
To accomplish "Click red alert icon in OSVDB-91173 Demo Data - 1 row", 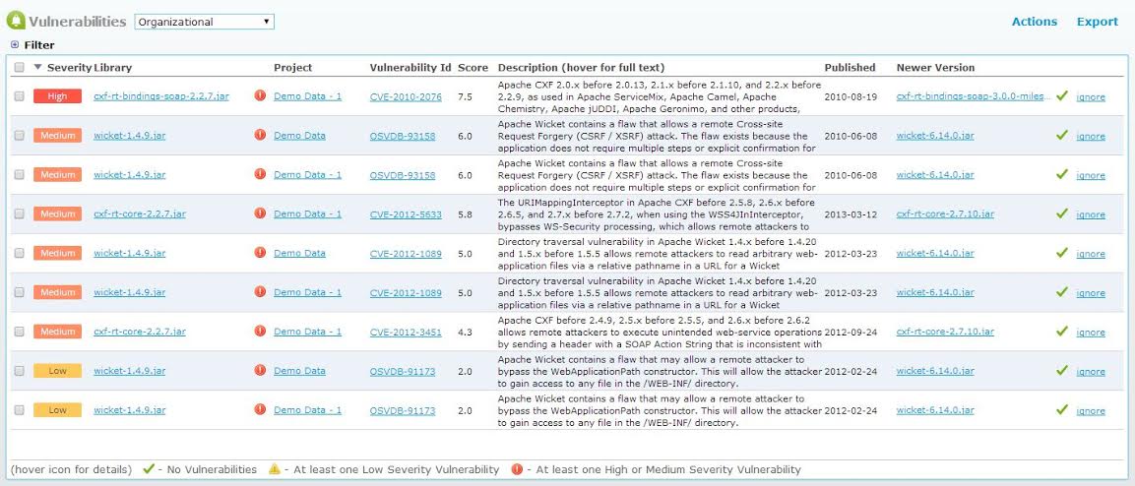I will pyautogui.click(x=260, y=409).
